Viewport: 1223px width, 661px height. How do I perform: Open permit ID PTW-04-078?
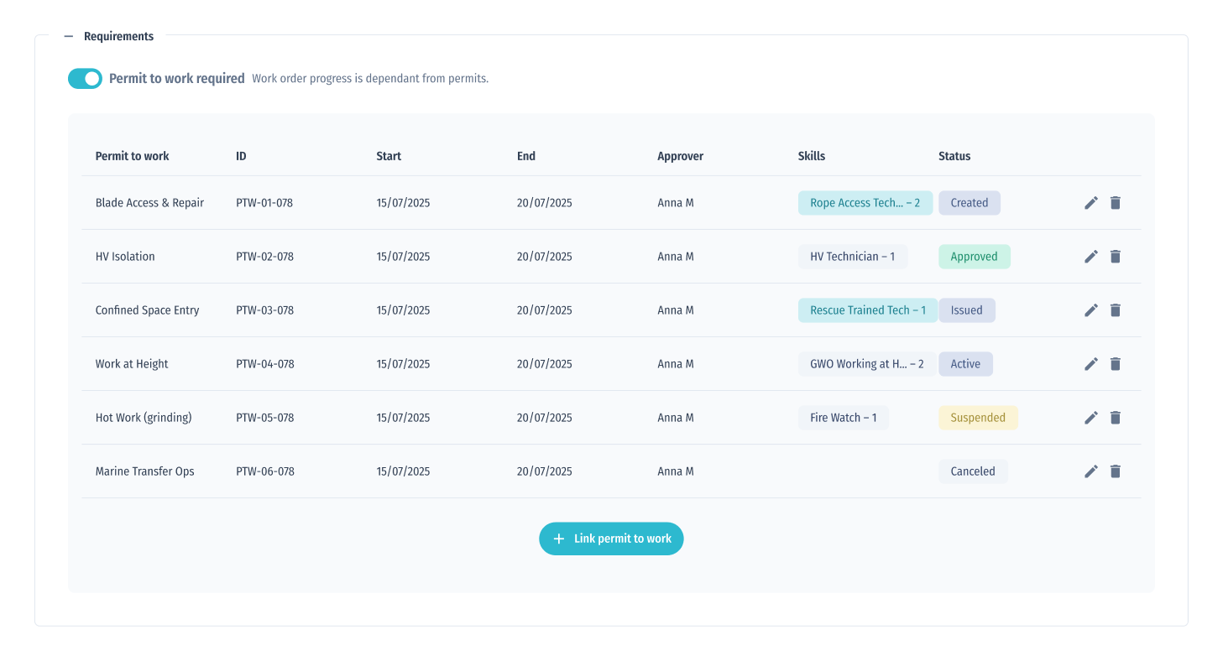coord(264,364)
